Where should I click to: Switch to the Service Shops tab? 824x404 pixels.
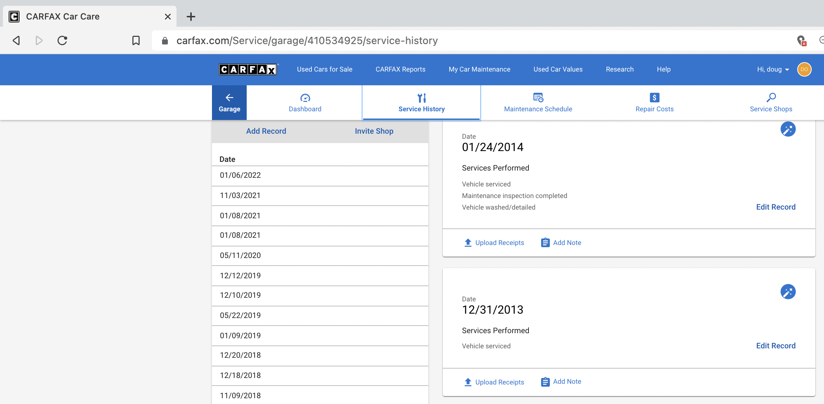point(771,103)
